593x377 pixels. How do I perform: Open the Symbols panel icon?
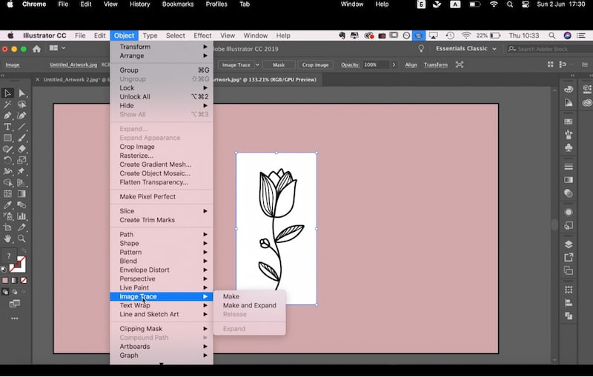pos(568,147)
